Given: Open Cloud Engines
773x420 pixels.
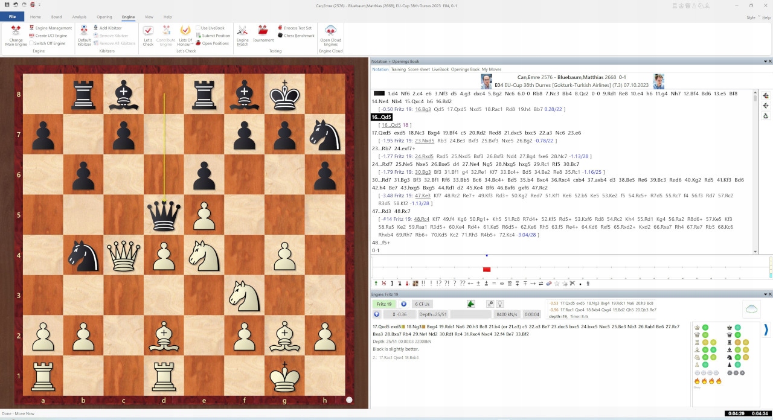Looking at the screenshot, I should click(330, 34).
